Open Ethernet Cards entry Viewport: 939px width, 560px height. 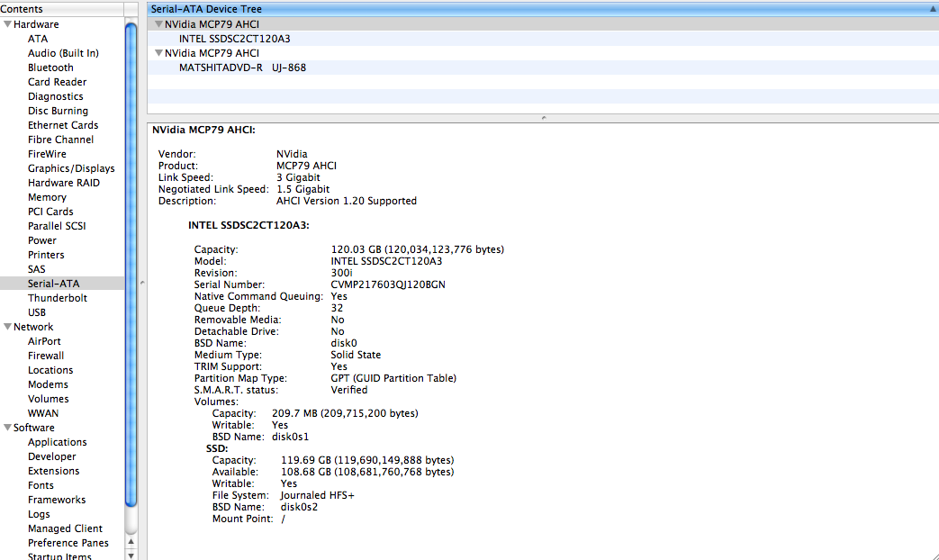63,125
